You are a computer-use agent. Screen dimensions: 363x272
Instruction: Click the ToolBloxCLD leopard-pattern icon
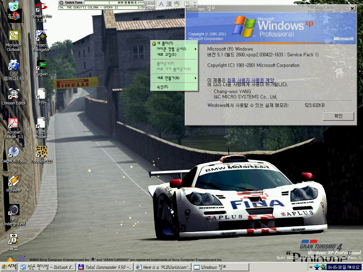click(41, 152)
